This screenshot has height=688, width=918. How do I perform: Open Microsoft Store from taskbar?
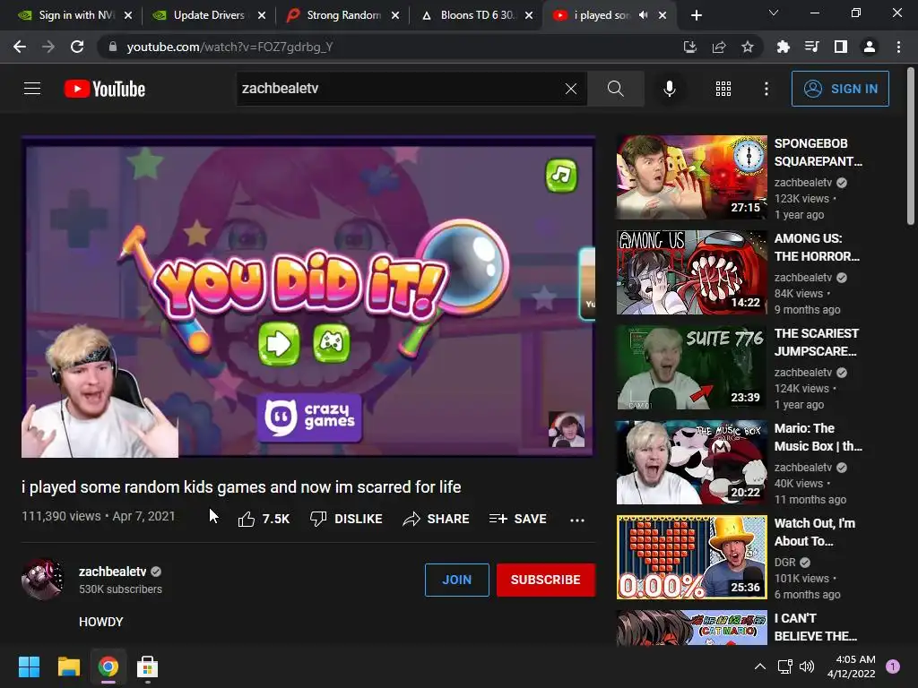pos(148,666)
